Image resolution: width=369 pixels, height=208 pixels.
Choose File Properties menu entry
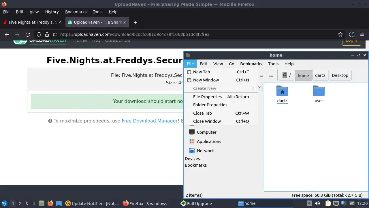tap(221, 97)
